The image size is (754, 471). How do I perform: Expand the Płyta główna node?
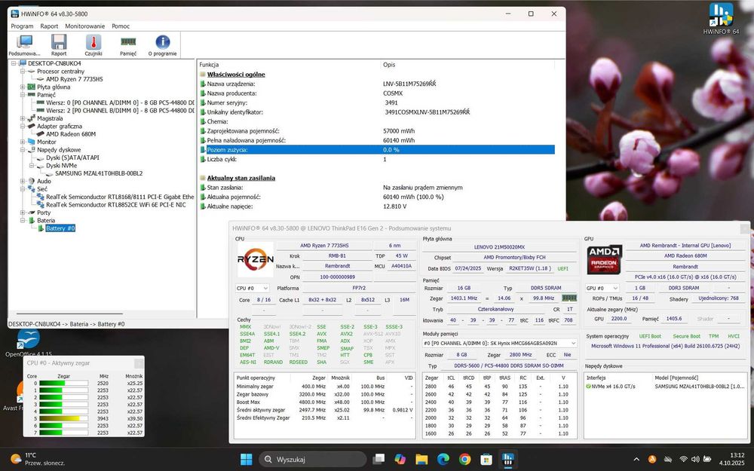pyautogui.click(x=22, y=87)
